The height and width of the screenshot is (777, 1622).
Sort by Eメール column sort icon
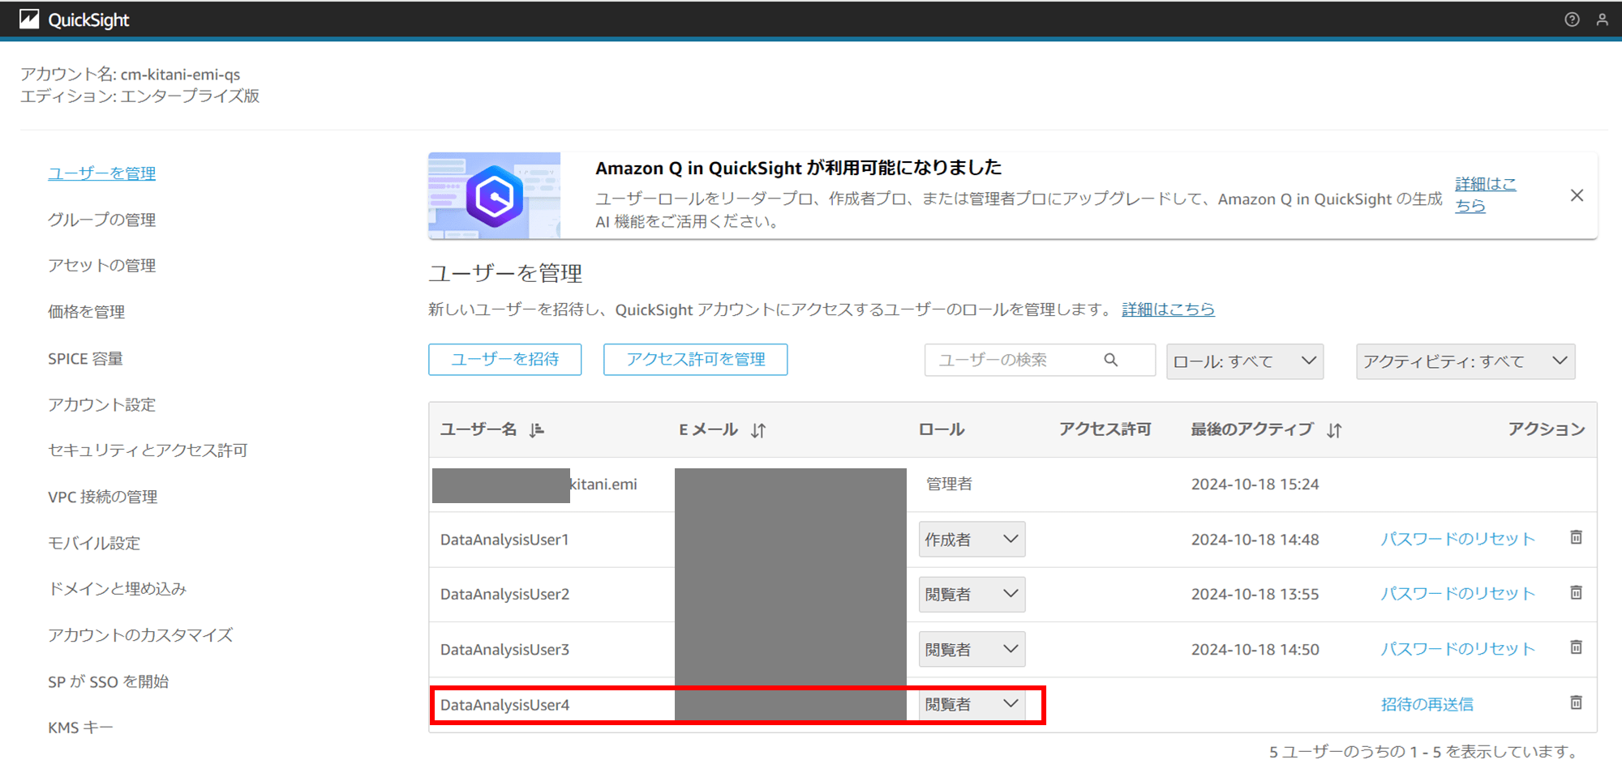[758, 430]
